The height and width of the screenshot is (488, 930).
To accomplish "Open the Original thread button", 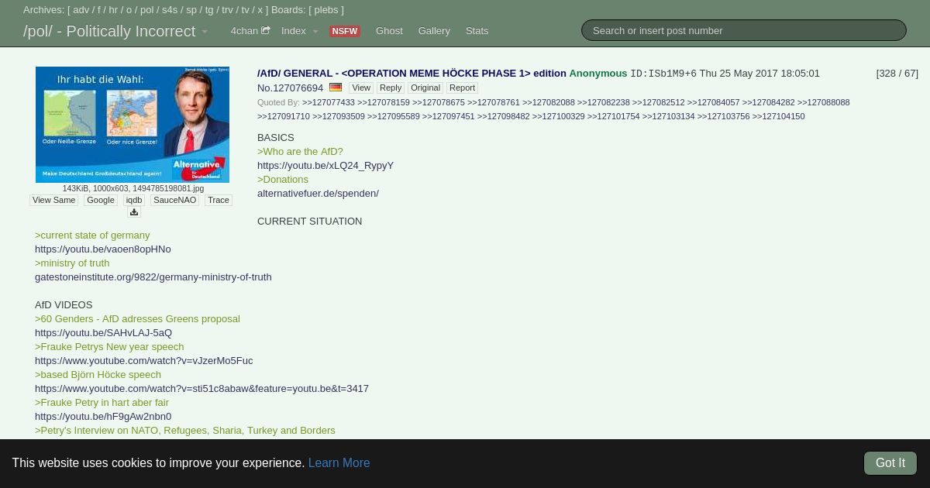I will (x=425, y=88).
